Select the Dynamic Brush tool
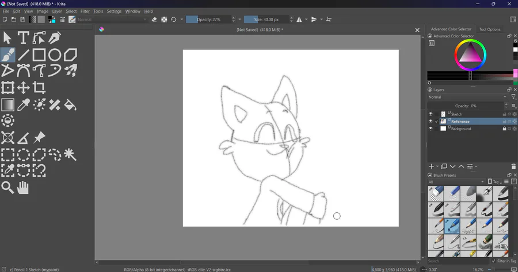Viewport: 518px width, 272px height. click(x=55, y=71)
